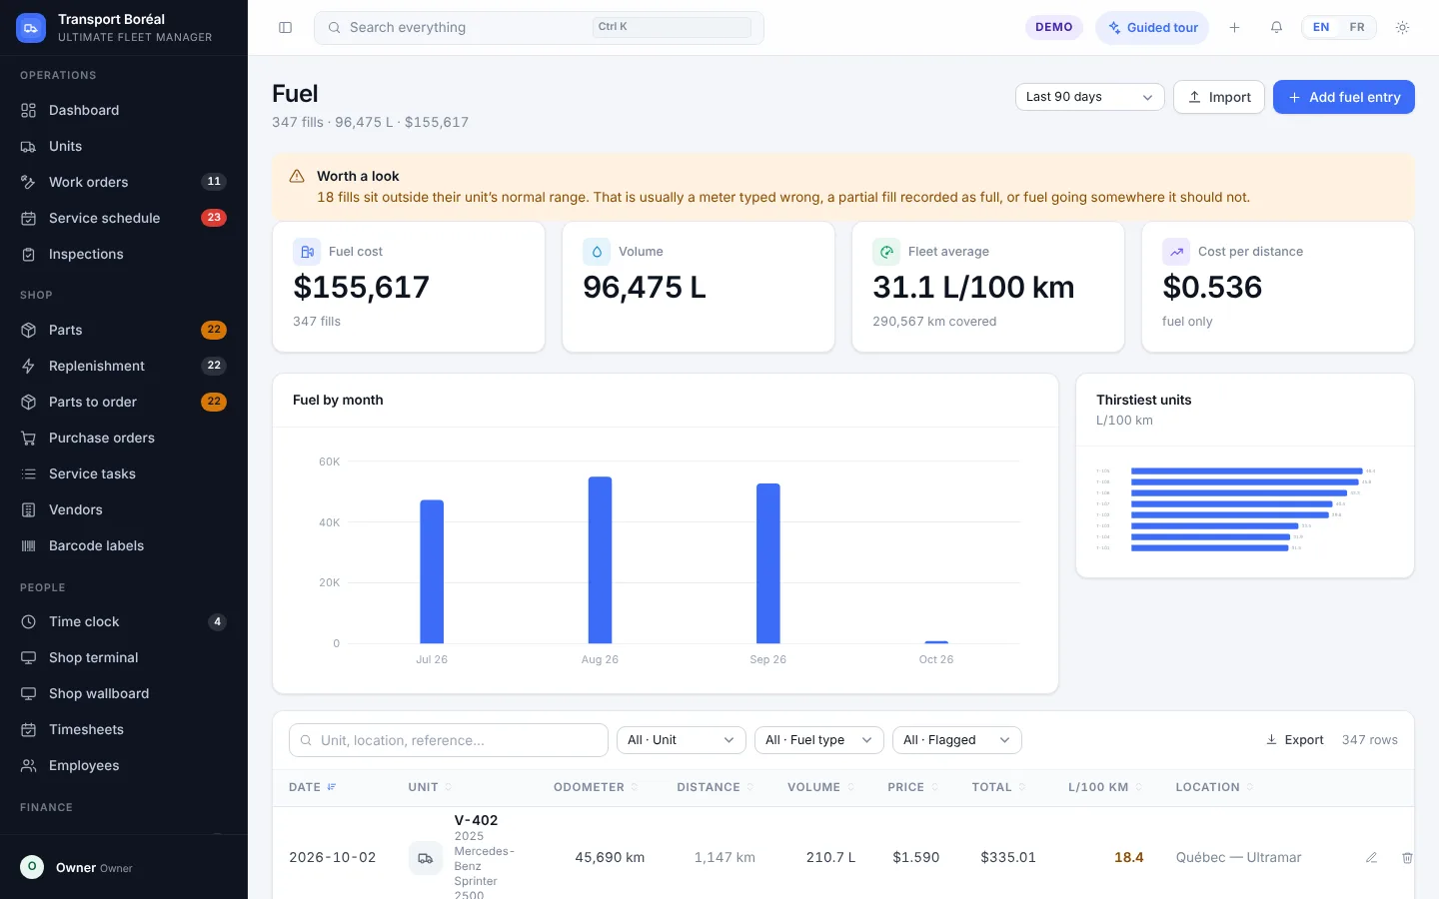
Task: Click the Jul 26 fuel bar
Action: [432, 571]
